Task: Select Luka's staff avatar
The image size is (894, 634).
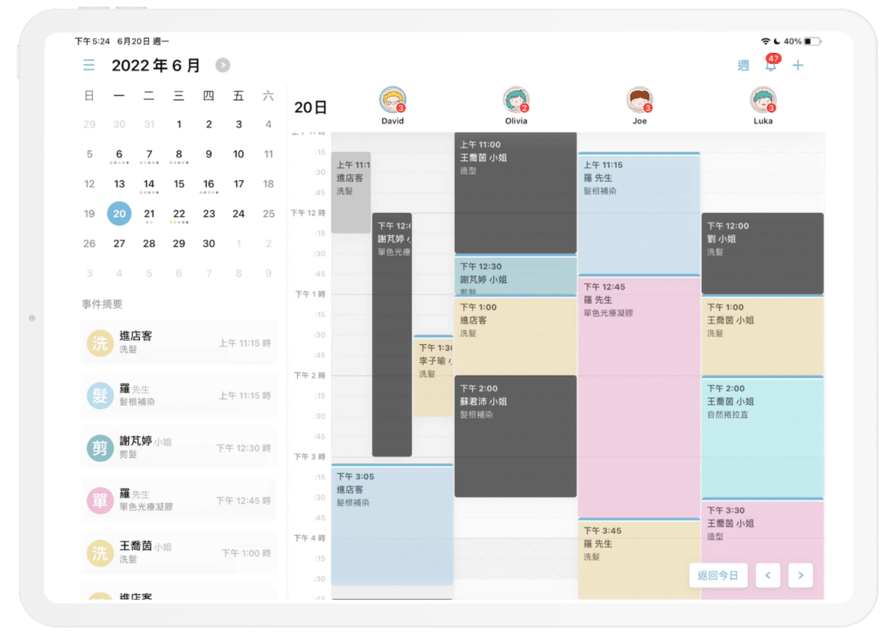Action: (x=763, y=100)
